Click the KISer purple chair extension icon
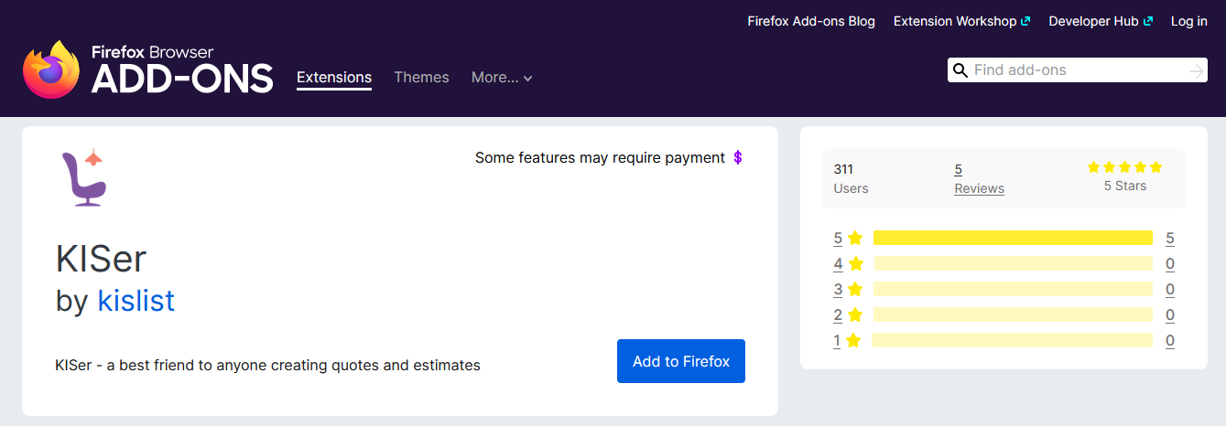Viewport: 1226px width, 426px height. point(83,178)
